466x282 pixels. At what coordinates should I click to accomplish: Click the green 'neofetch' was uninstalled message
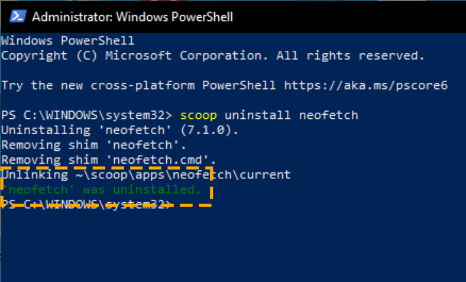pyautogui.click(x=101, y=189)
